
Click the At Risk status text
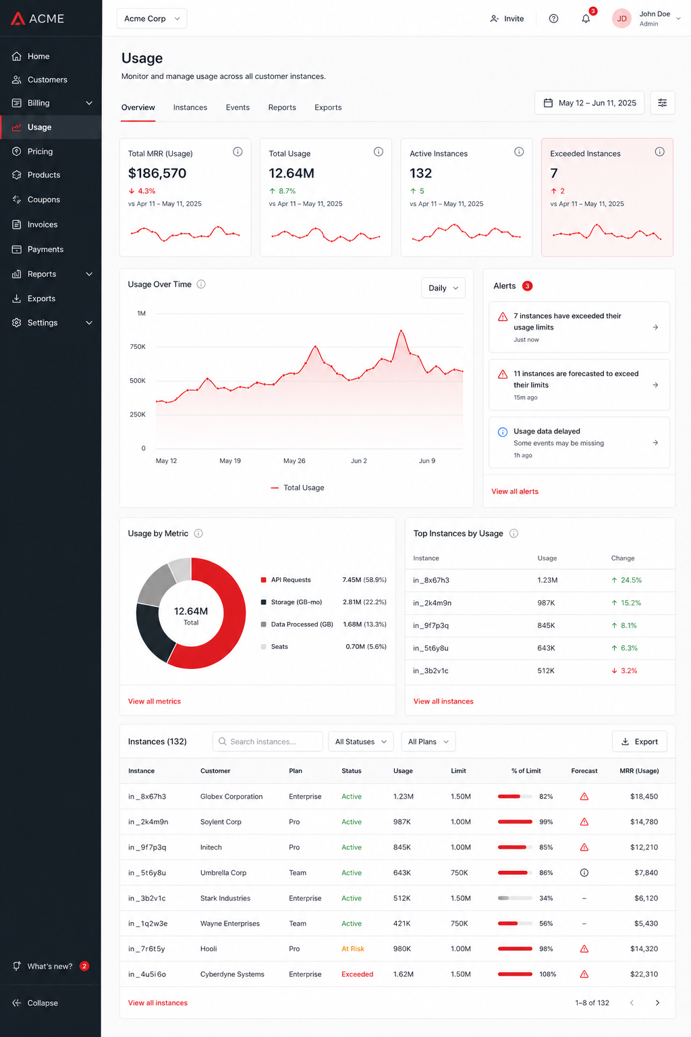click(353, 949)
